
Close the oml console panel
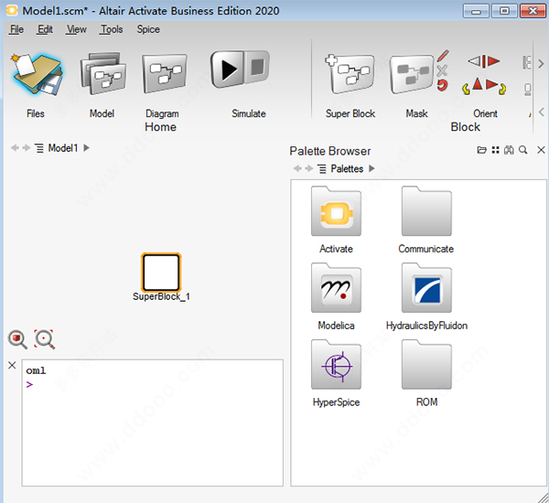point(12,365)
